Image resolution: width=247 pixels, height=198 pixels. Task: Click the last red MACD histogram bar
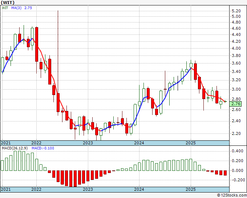[x=225, y=173]
